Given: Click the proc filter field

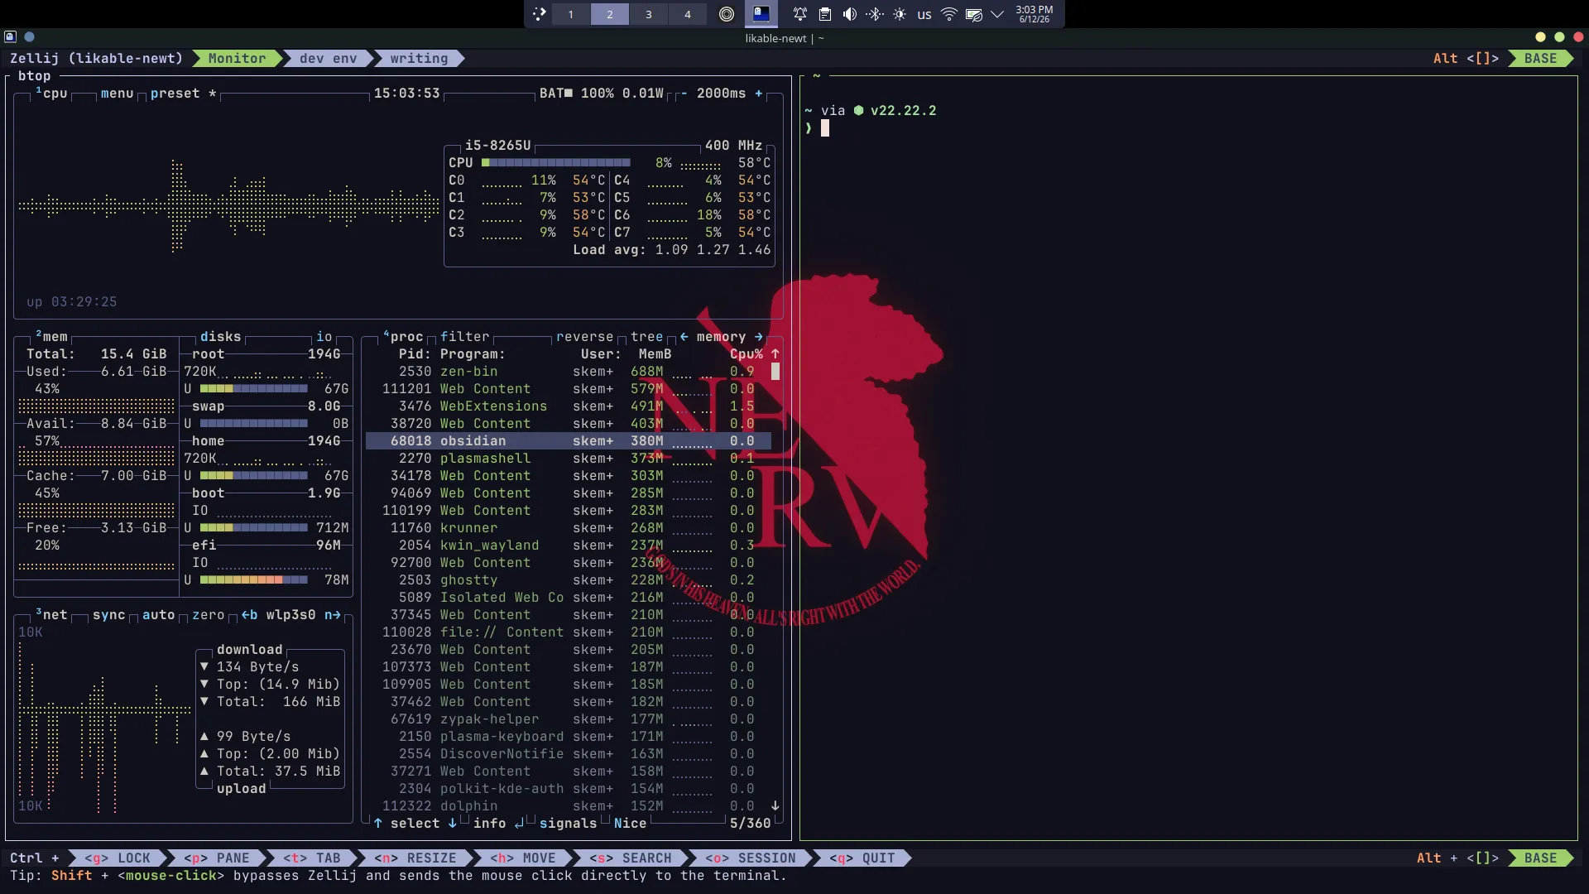Looking at the screenshot, I should click(x=464, y=337).
